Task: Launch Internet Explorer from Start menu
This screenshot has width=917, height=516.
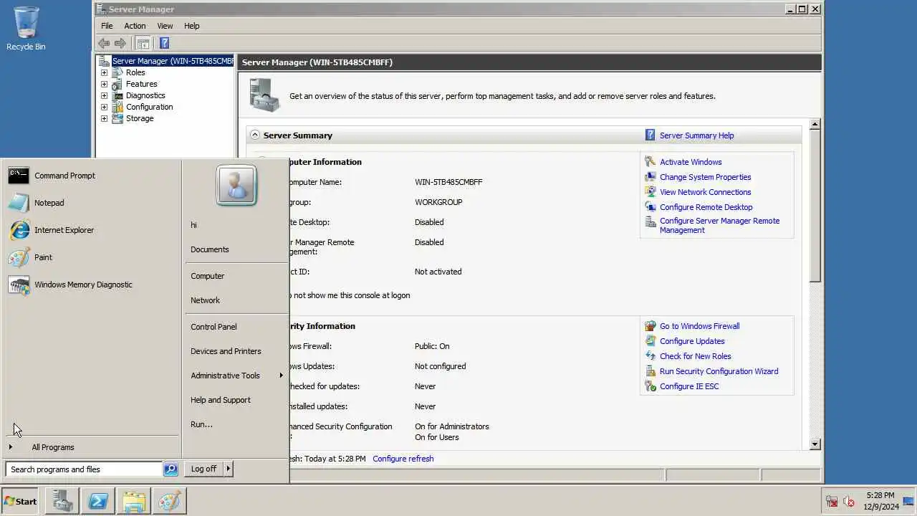Action: point(91,230)
